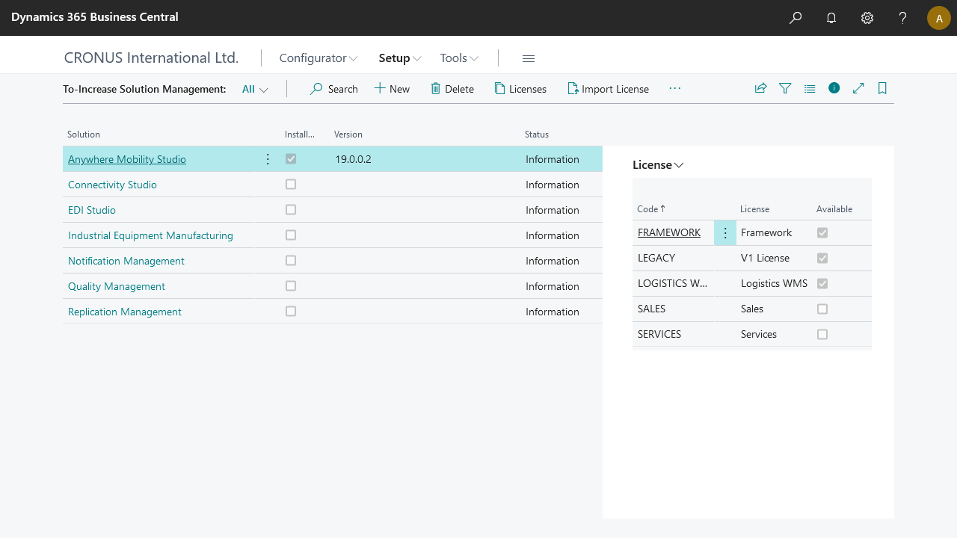
Task: Open the Quality Management link
Action: point(117,286)
